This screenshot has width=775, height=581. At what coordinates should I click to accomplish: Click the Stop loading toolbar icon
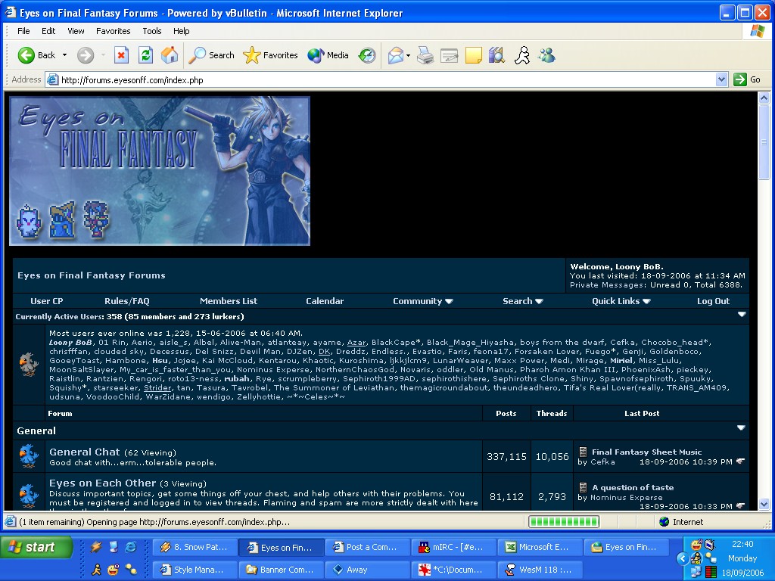[121, 55]
